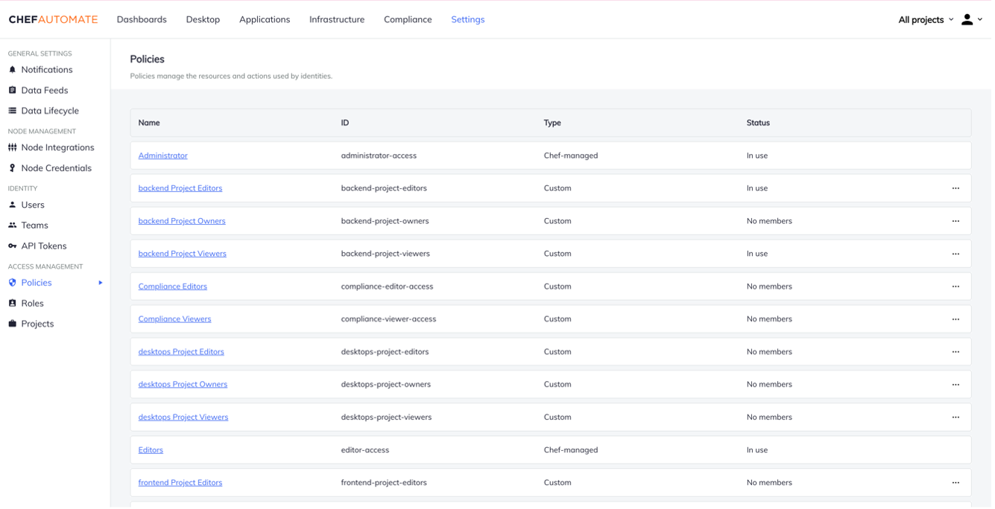The height and width of the screenshot is (509, 995).
Task: Open the user profile menu icon
Action: pyautogui.click(x=967, y=20)
